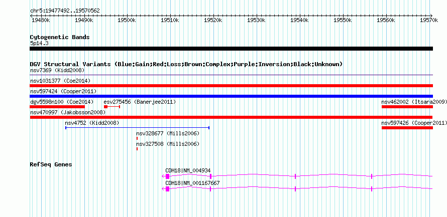Click the 19550k ruler tick label

coord(343,20)
